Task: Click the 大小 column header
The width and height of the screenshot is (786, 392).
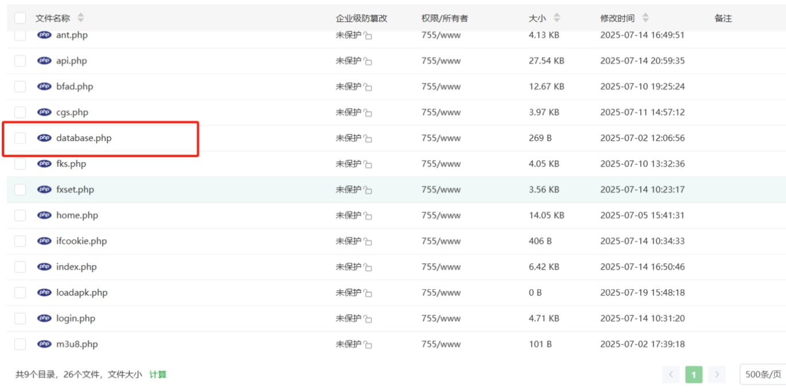Action: click(x=537, y=18)
